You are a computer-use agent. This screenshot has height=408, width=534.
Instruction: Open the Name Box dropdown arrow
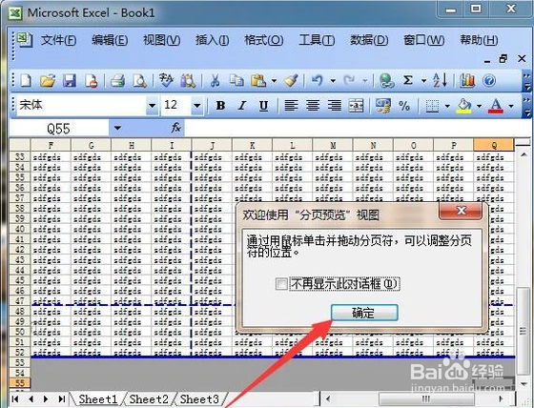[x=117, y=129]
